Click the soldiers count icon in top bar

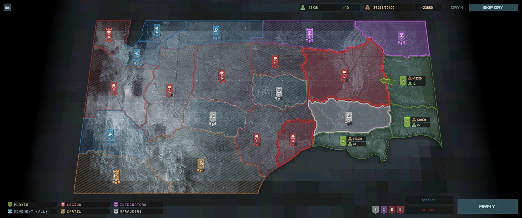303,8
